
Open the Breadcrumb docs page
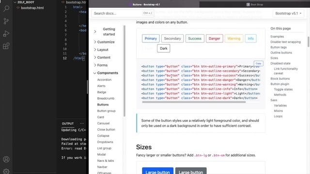point(106,99)
